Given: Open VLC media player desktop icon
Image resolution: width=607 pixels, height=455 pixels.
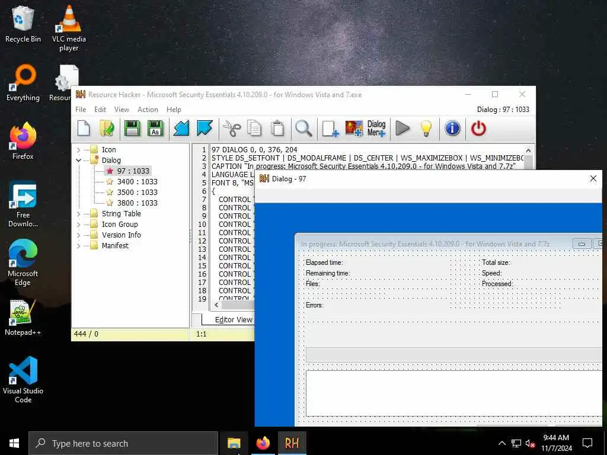Looking at the screenshot, I should click(x=69, y=28).
